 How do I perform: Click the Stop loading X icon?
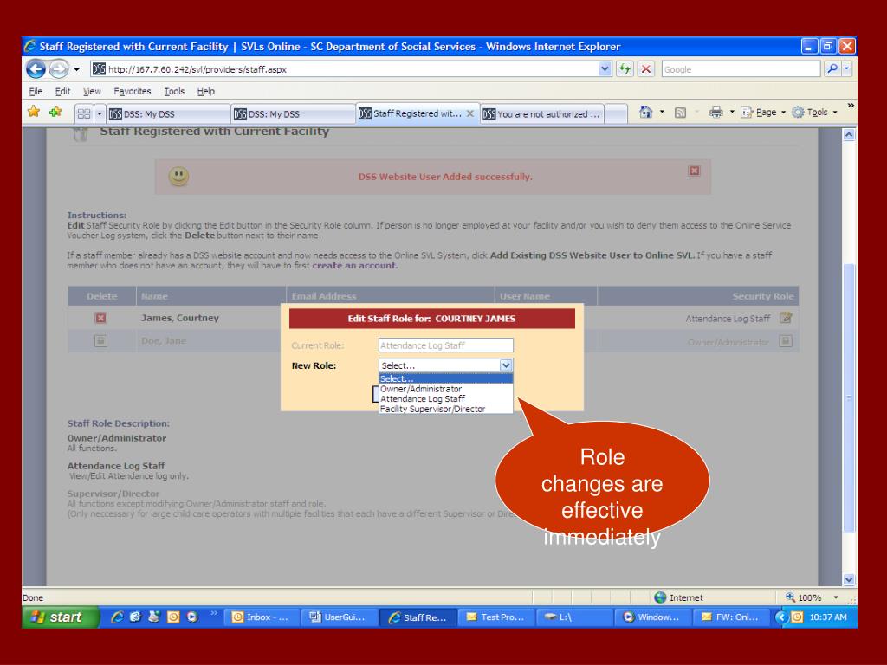(645, 69)
